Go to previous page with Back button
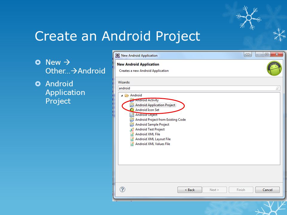Image resolution: width=287 pixels, height=215 pixels. 190,190
